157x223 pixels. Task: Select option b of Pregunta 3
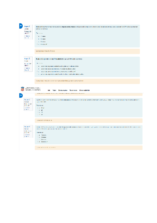pyautogui.click(x=38, y=110)
